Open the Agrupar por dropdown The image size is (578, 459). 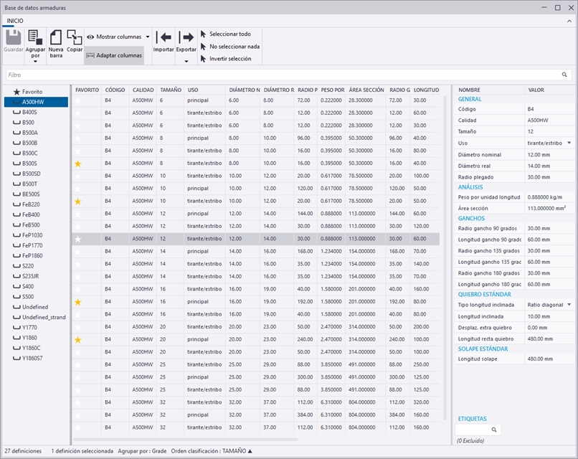pyautogui.click(x=34, y=62)
